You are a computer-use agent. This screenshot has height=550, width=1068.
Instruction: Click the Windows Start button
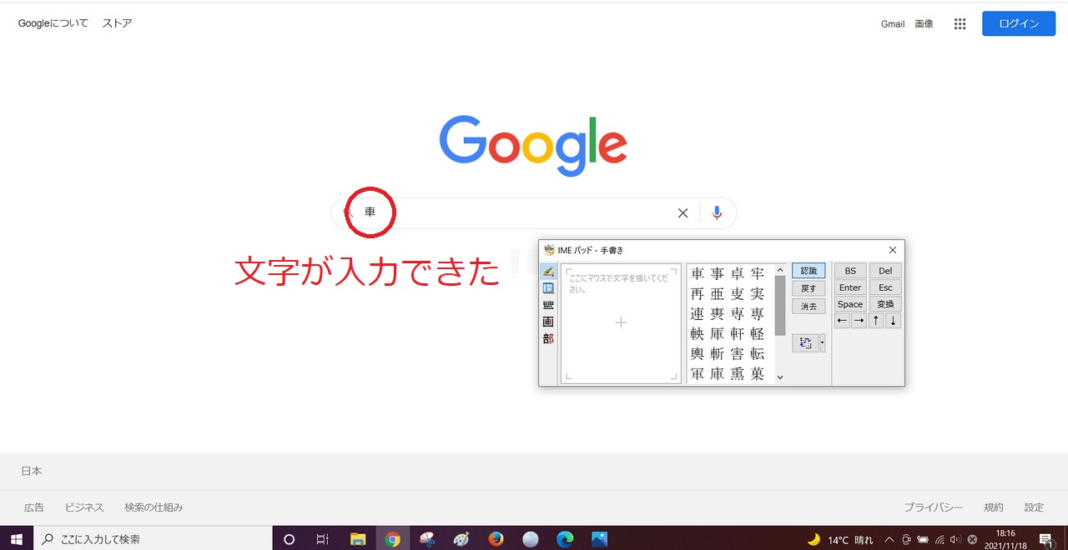16,539
